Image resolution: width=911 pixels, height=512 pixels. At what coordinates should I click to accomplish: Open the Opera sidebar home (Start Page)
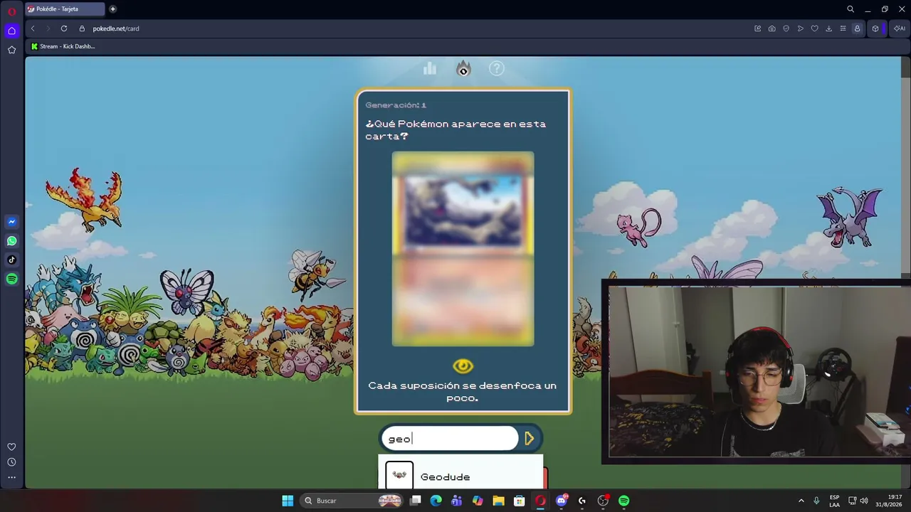11,31
